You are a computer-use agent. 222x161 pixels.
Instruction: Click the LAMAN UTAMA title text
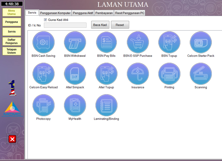pos(123,5)
